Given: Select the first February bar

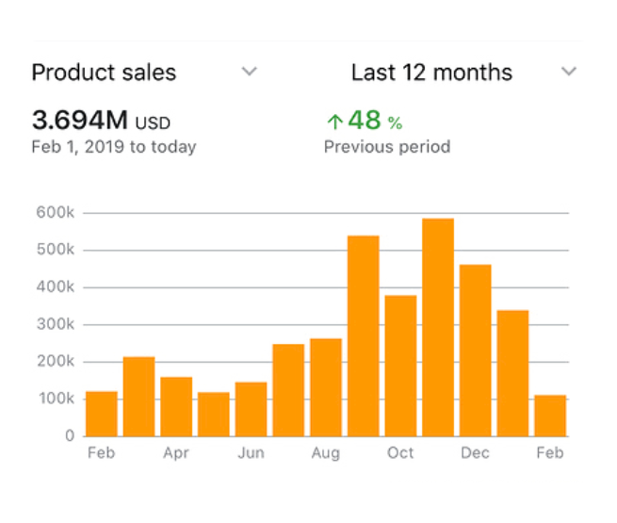Looking at the screenshot, I should pos(101,414).
